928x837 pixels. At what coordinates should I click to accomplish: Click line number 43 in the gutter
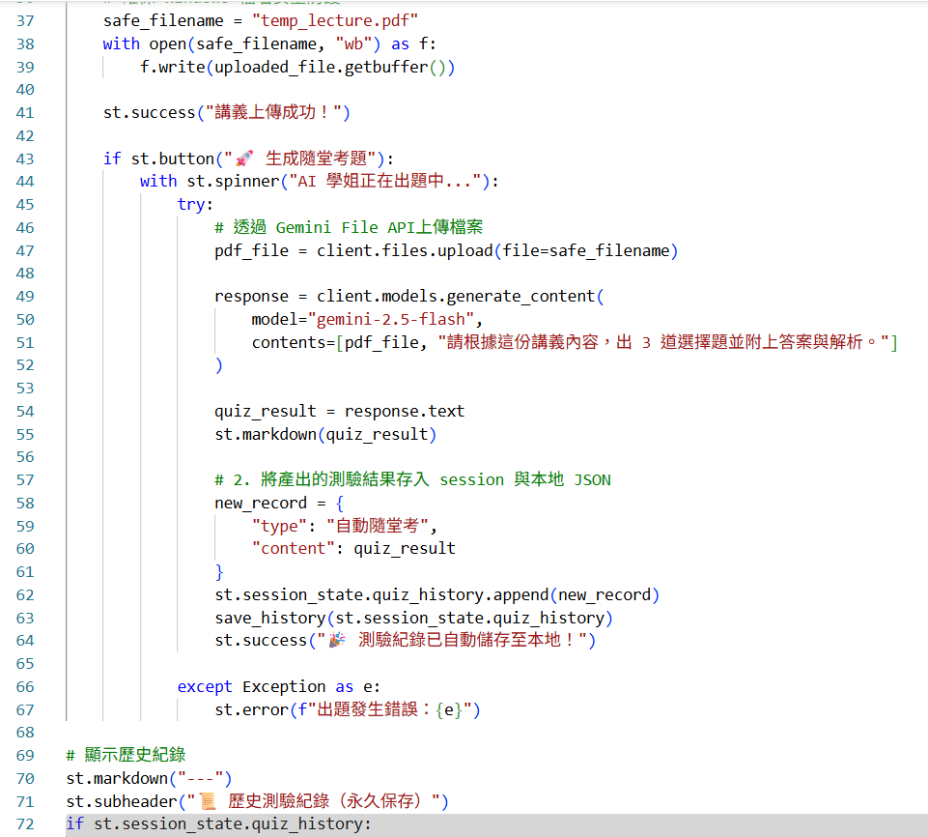pyautogui.click(x=25, y=159)
